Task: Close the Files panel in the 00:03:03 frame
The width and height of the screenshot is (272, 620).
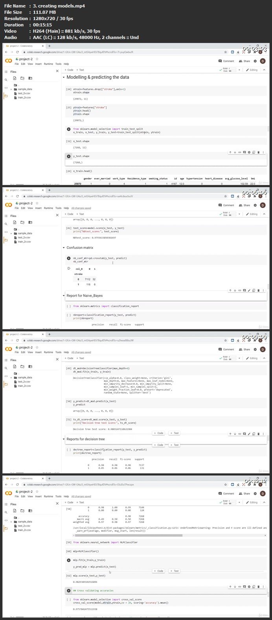Action: 57,71
